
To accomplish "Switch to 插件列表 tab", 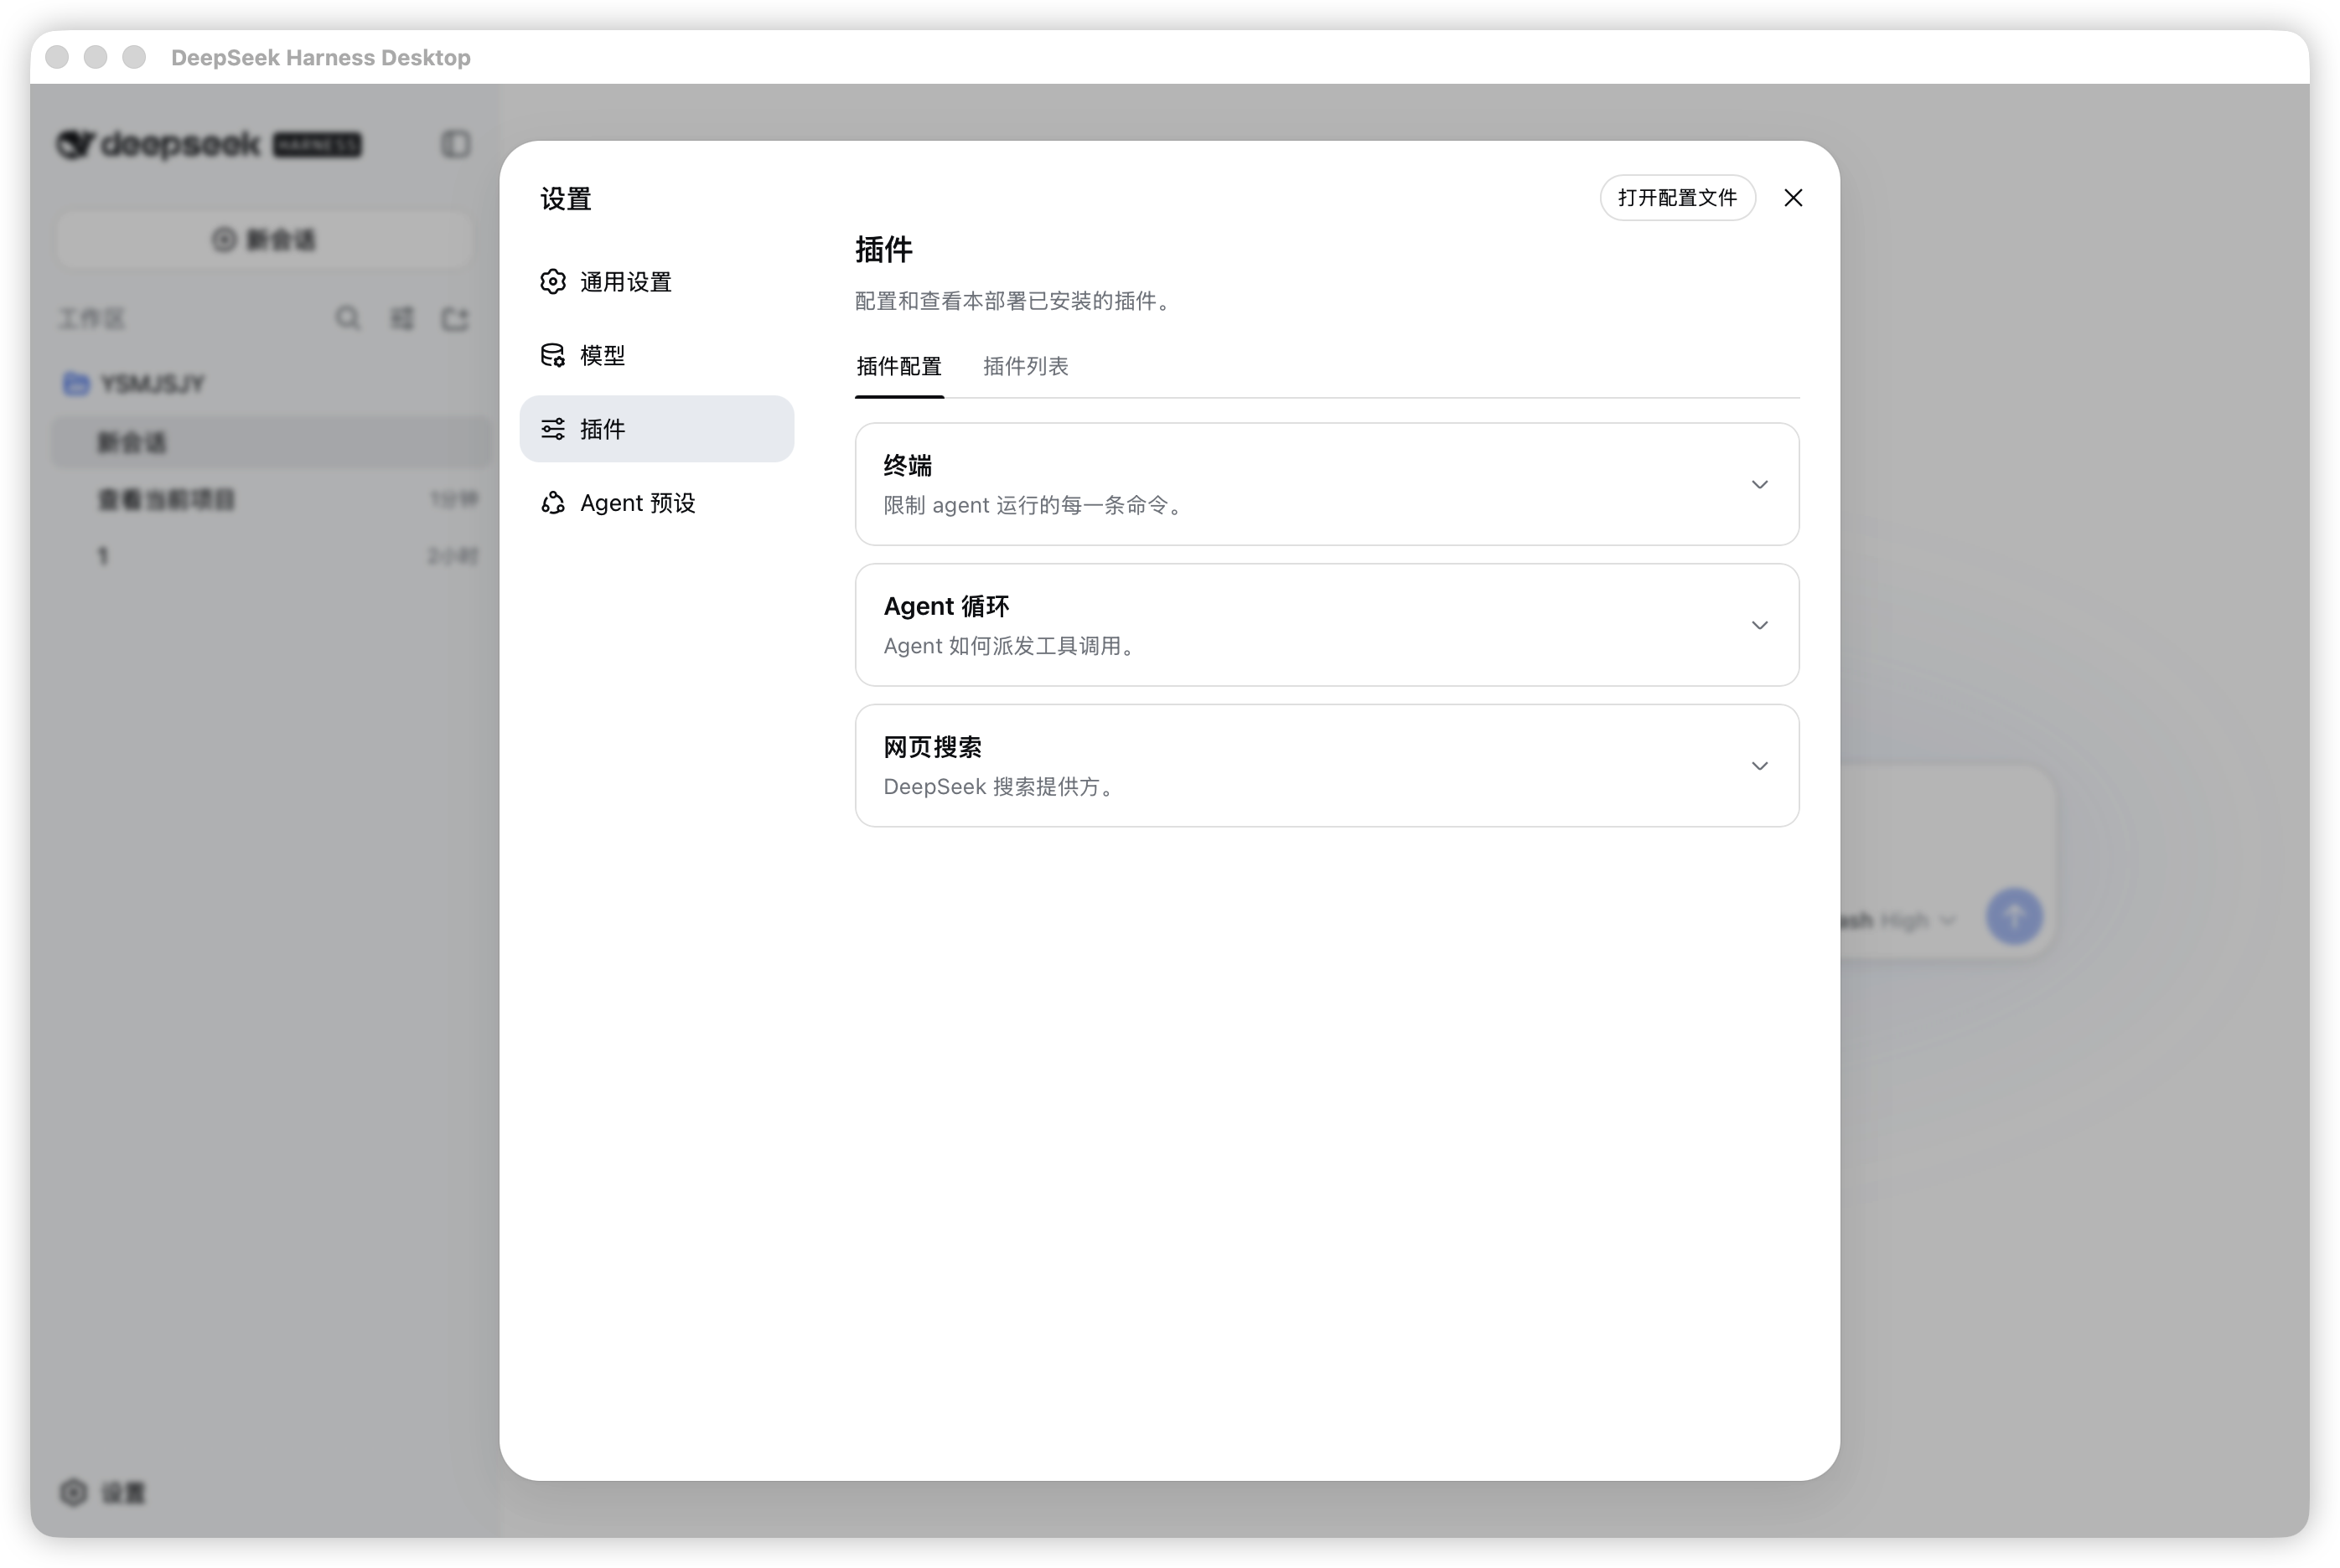I will point(1026,366).
